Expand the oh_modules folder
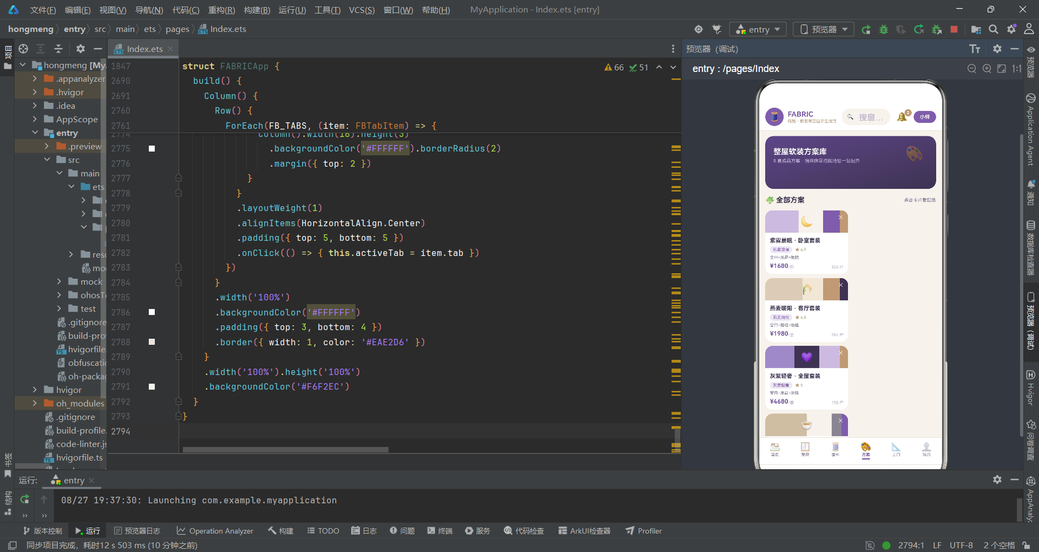Image resolution: width=1039 pixels, height=552 pixels. click(35, 403)
